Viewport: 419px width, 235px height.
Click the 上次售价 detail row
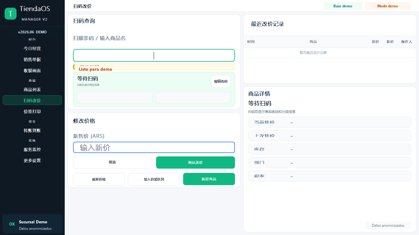tap(330, 136)
